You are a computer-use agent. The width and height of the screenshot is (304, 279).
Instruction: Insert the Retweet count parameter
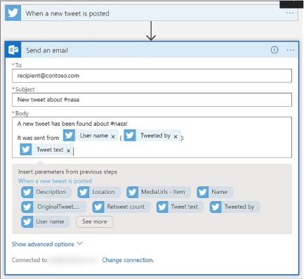point(121,207)
